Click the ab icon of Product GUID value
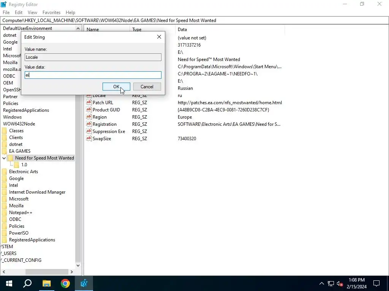Image resolution: width=389 pixels, height=291 pixels. [89, 110]
